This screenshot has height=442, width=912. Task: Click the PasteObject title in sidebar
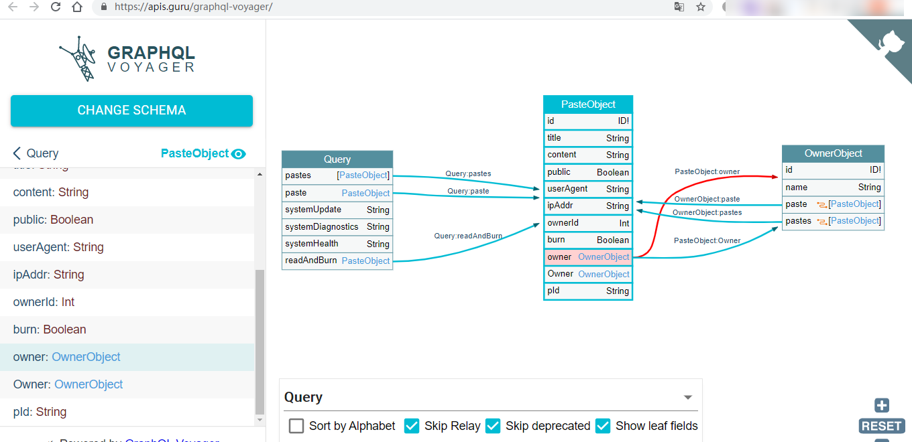pyautogui.click(x=194, y=153)
